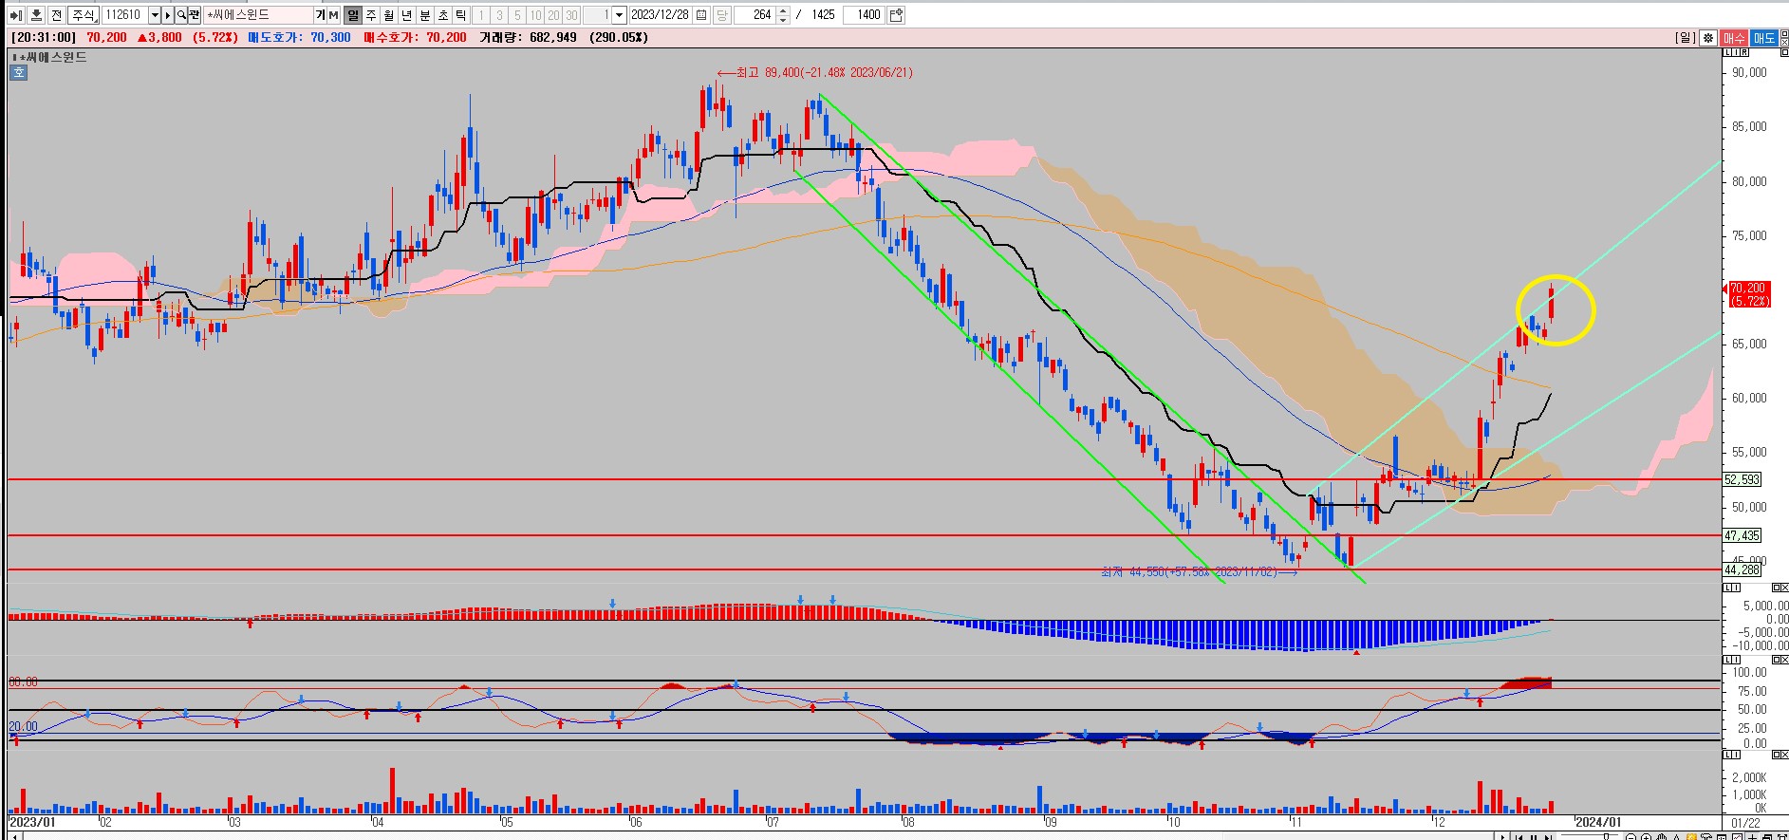This screenshot has width=1789, height=840.
Task: Decrease the bar count 264 stepper down
Action: [x=782, y=20]
